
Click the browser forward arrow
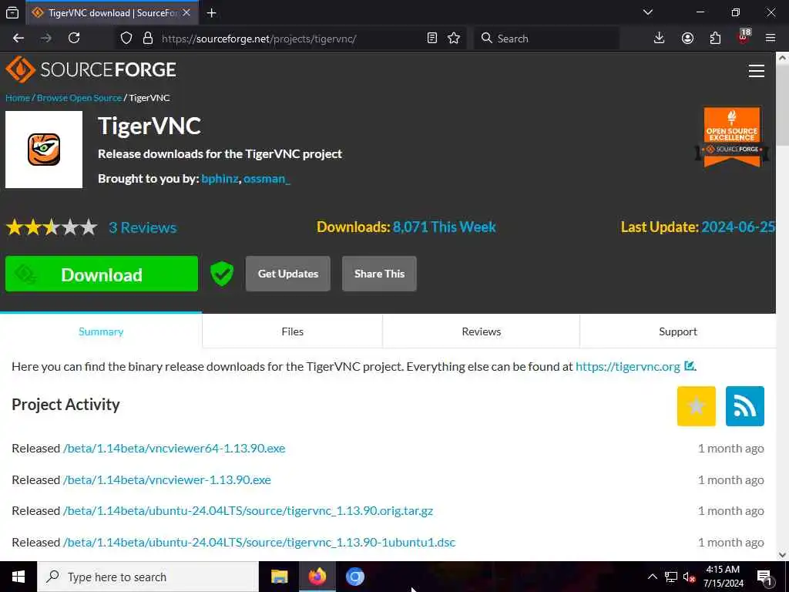(46, 39)
